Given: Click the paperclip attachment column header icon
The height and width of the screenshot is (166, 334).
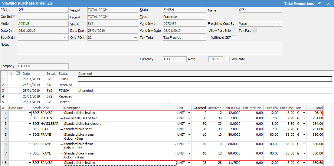Looking at the screenshot, I should (x=11, y=74).
